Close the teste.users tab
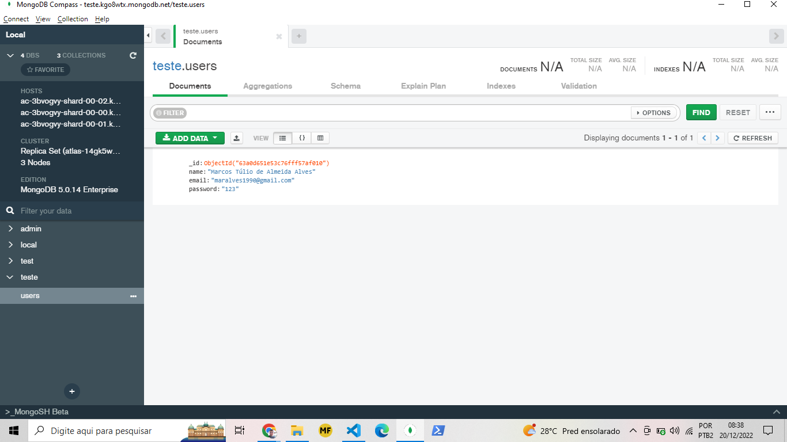This screenshot has height=442, width=787. (279, 36)
